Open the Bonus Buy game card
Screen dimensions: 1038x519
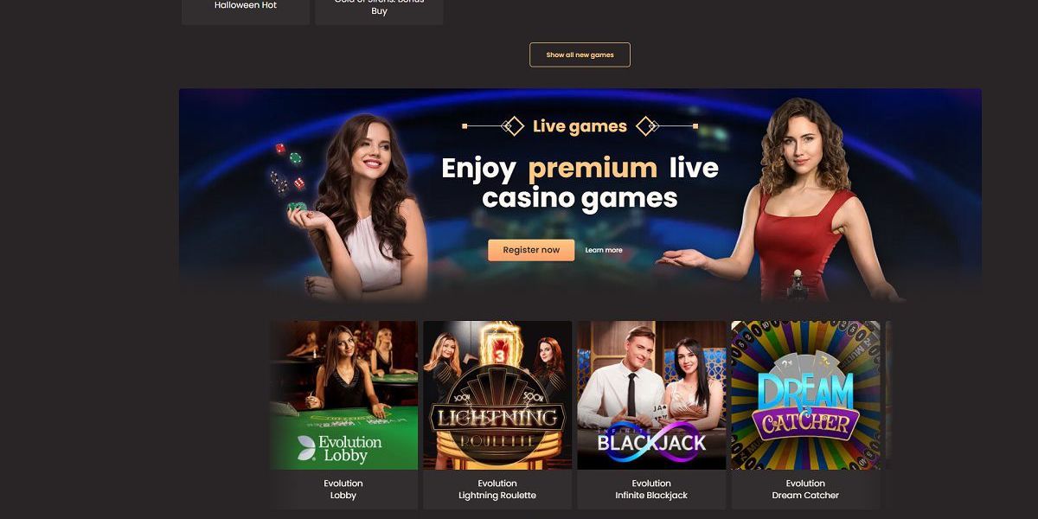point(379,11)
